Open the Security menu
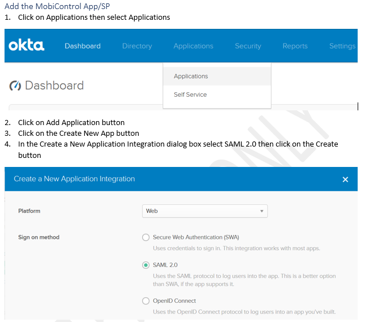Screen dimensions: 365x322 (248, 46)
